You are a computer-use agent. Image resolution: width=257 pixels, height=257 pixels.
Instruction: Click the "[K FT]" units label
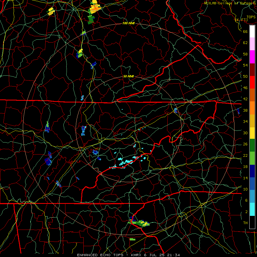(241, 20)
